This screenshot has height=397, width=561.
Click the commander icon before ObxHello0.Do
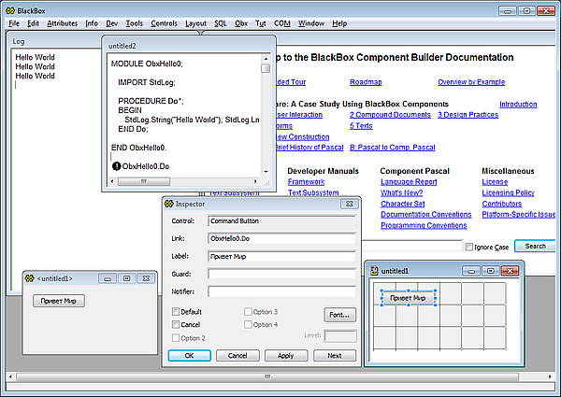point(117,166)
